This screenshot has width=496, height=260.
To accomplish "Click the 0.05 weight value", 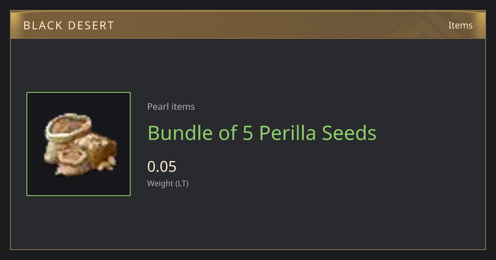I will 162,167.
